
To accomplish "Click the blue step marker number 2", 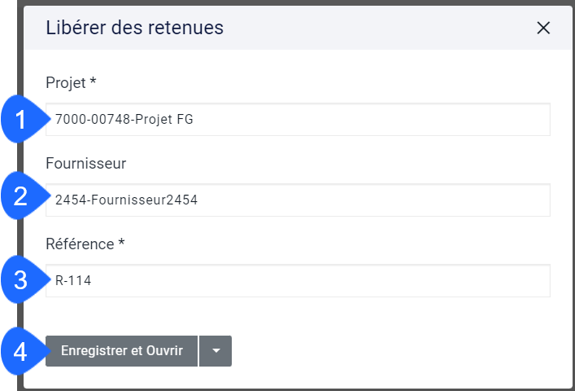I will 21,196.
